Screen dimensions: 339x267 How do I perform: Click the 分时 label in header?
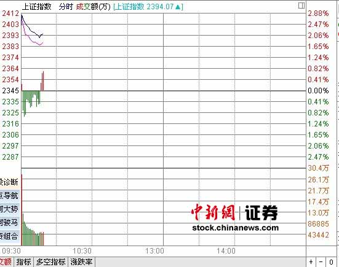point(66,7)
